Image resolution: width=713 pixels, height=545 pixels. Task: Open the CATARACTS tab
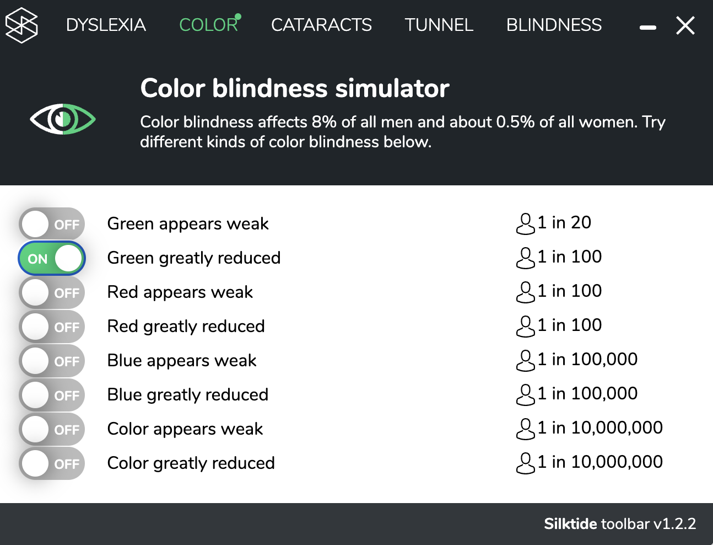point(321,25)
